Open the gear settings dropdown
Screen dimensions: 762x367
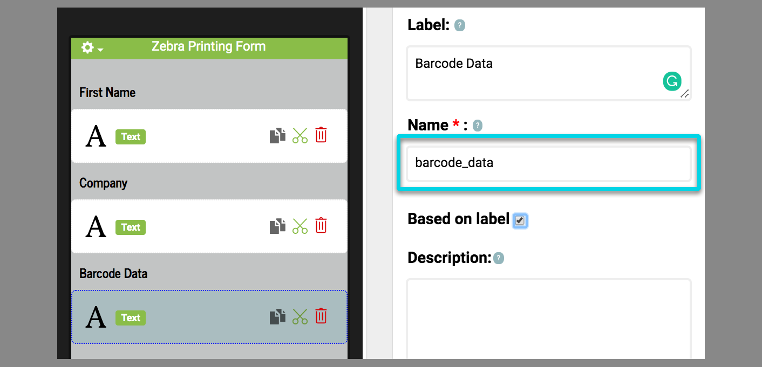[92, 47]
